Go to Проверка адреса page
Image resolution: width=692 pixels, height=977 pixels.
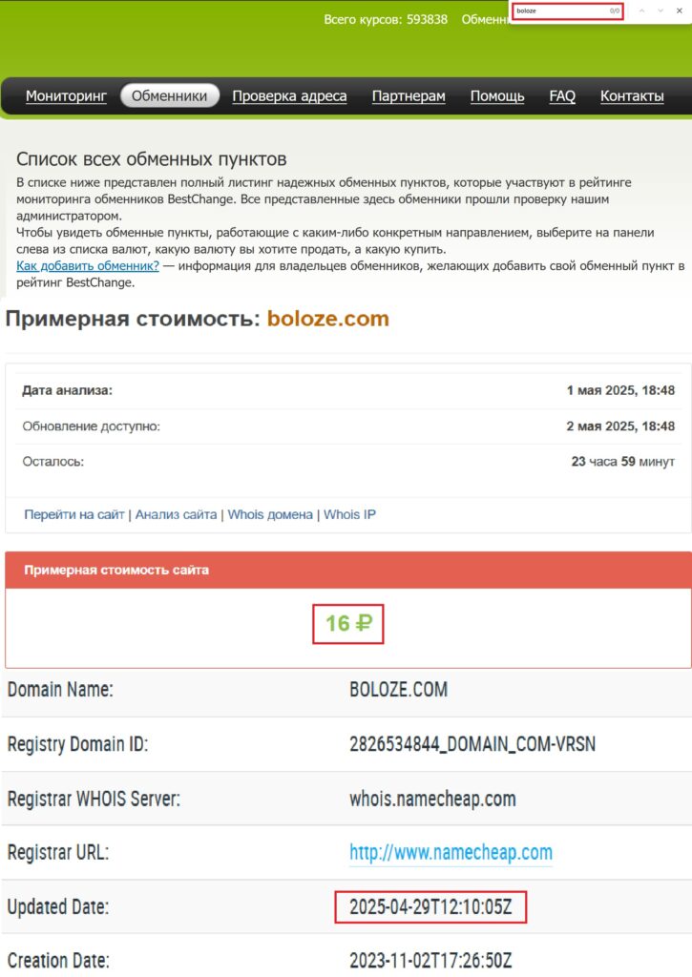click(x=289, y=95)
